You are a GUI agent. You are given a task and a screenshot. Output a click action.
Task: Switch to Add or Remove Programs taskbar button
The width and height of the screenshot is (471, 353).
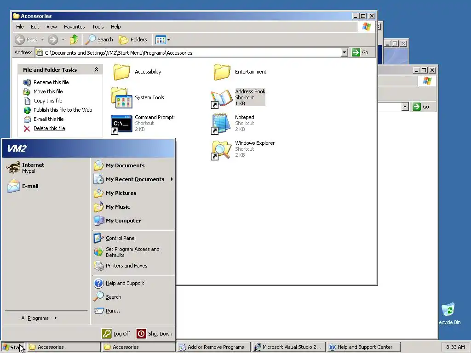pos(213,347)
